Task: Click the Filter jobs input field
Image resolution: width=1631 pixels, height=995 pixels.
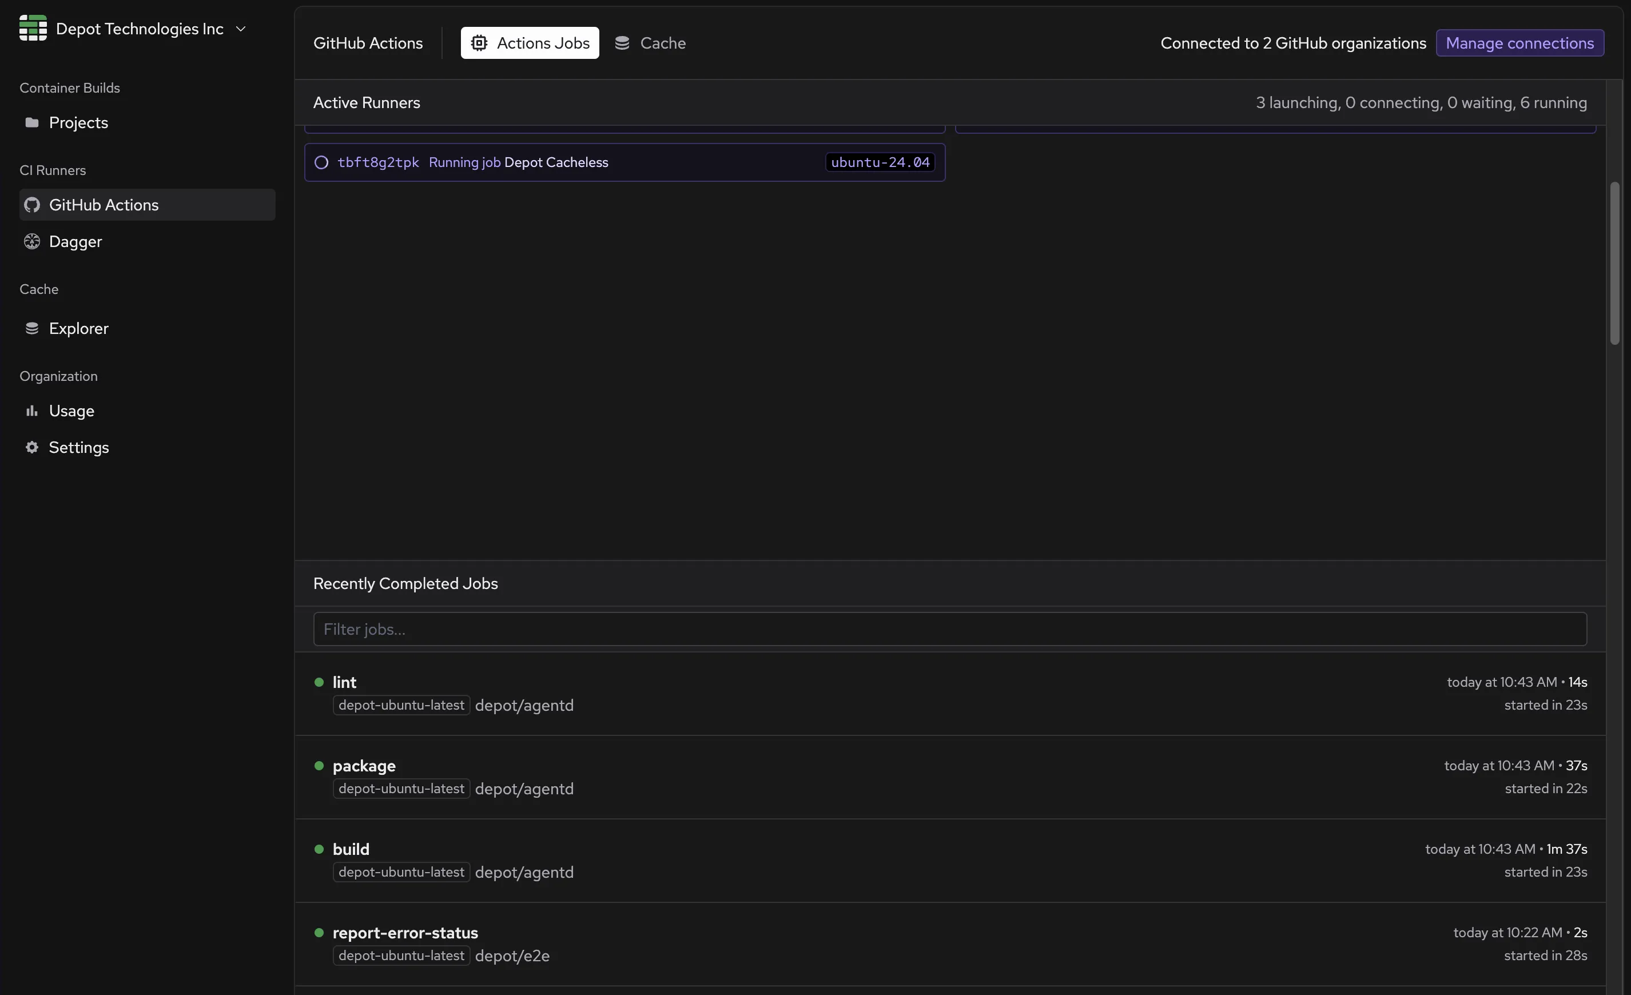Action: [949, 629]
